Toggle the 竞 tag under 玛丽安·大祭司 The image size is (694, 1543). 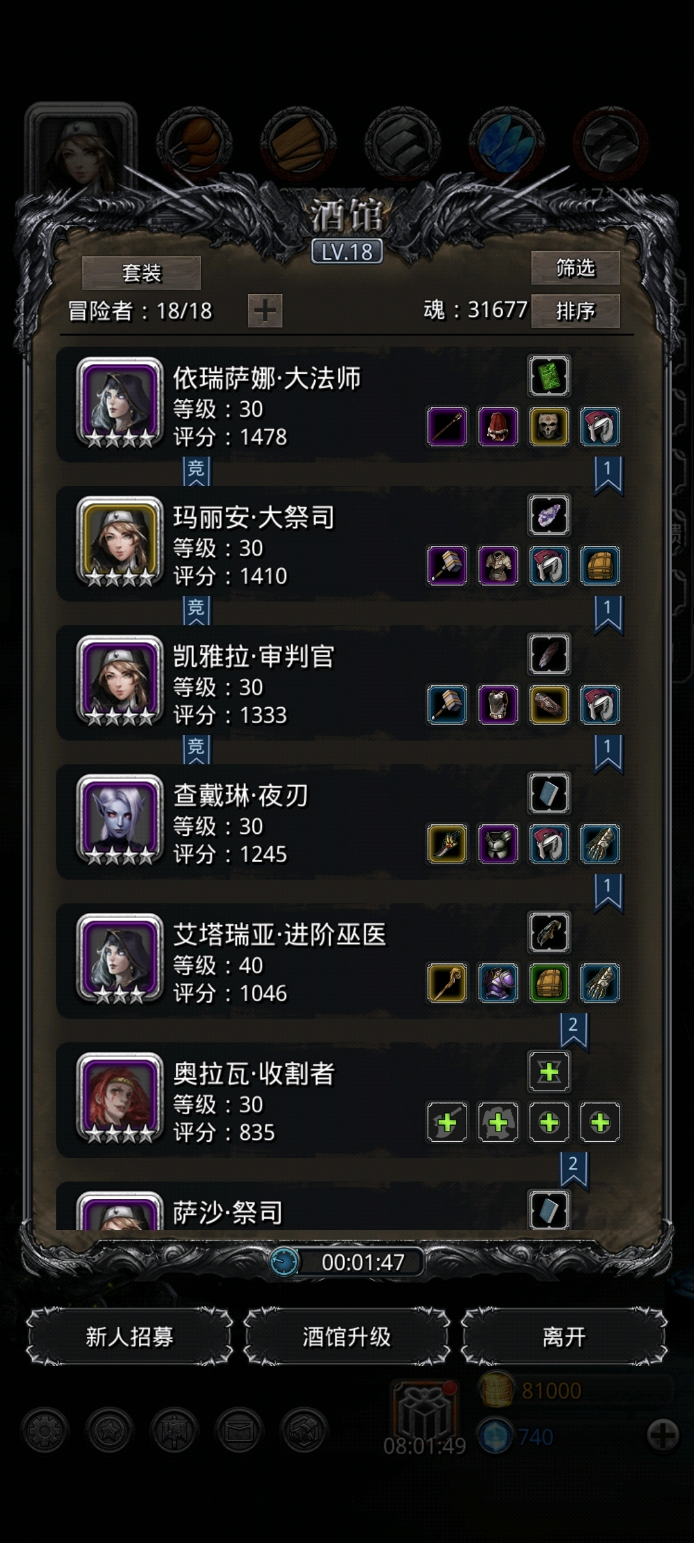tap(196, 609)
